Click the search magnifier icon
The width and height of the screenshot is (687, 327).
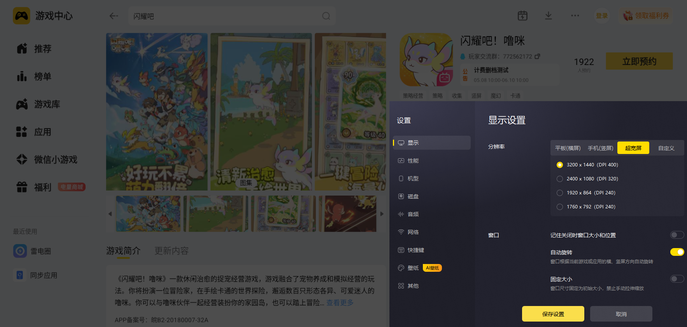click(326, 16)
